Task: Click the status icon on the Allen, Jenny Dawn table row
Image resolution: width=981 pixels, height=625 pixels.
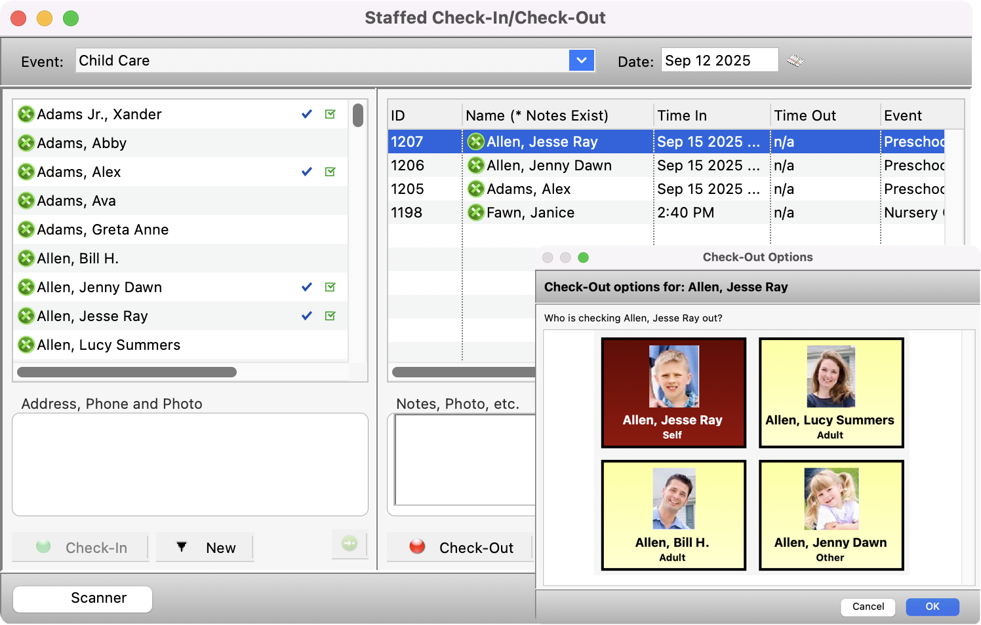Action: (x=475, y=165)
